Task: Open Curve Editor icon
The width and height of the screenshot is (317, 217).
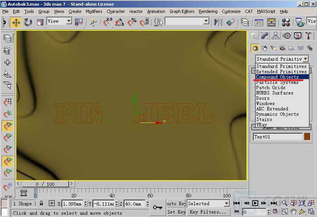Action: tap(259, 22)
